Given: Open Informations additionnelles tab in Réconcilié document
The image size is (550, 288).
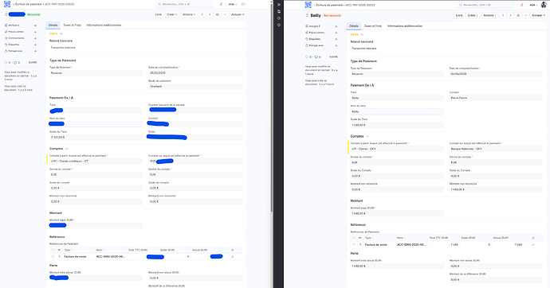Looking at the screenshot, I should click(104, 25).
